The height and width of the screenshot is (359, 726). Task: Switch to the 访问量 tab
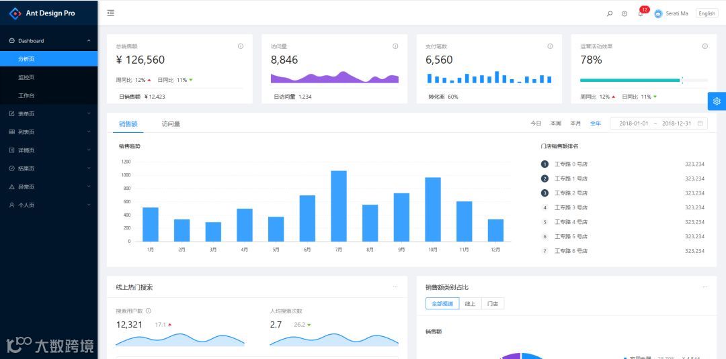(x=171, y=124)
